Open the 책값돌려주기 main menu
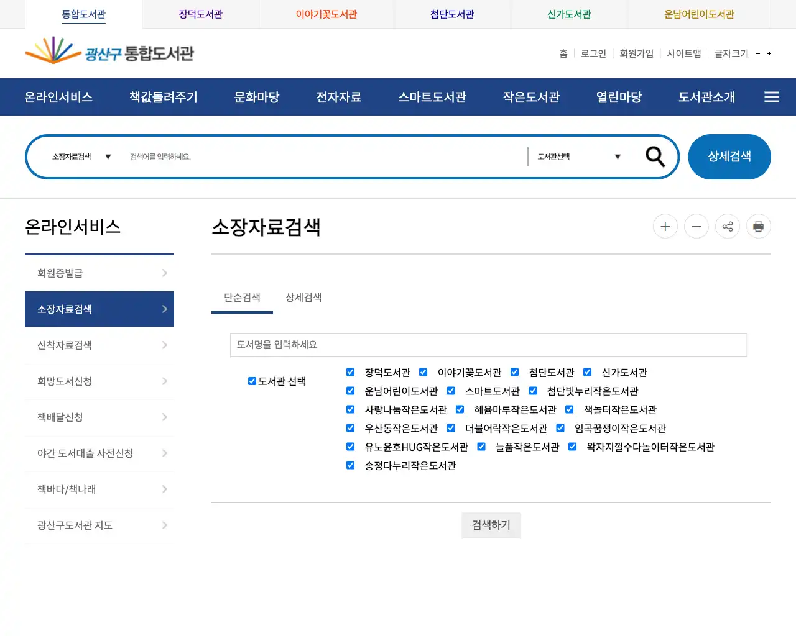796x636 pixels. [164, 97]
